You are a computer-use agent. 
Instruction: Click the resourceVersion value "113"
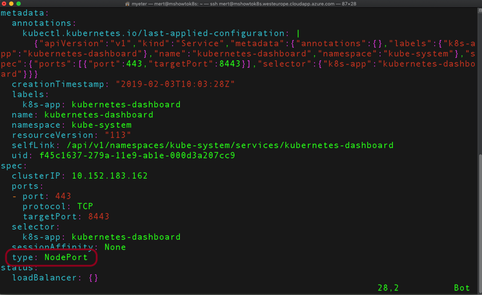(118, 135)
